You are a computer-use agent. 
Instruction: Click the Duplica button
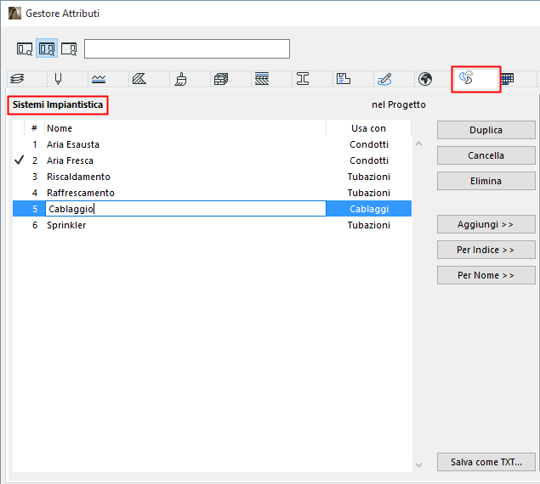[486, 130]
